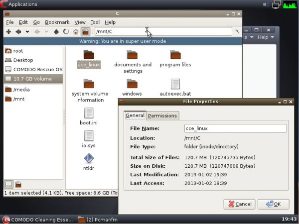Go up to the parent folder

tap(56, 32)
